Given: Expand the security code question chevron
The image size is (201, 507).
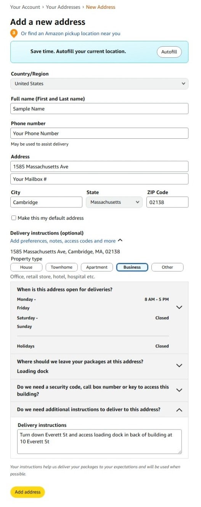Looking at the screenshot, I should [x=179, y=390].
